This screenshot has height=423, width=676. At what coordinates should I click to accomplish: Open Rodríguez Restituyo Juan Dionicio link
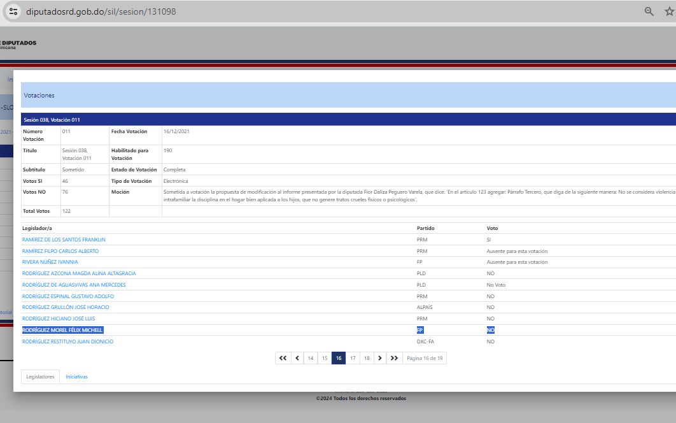coord(67,341)
